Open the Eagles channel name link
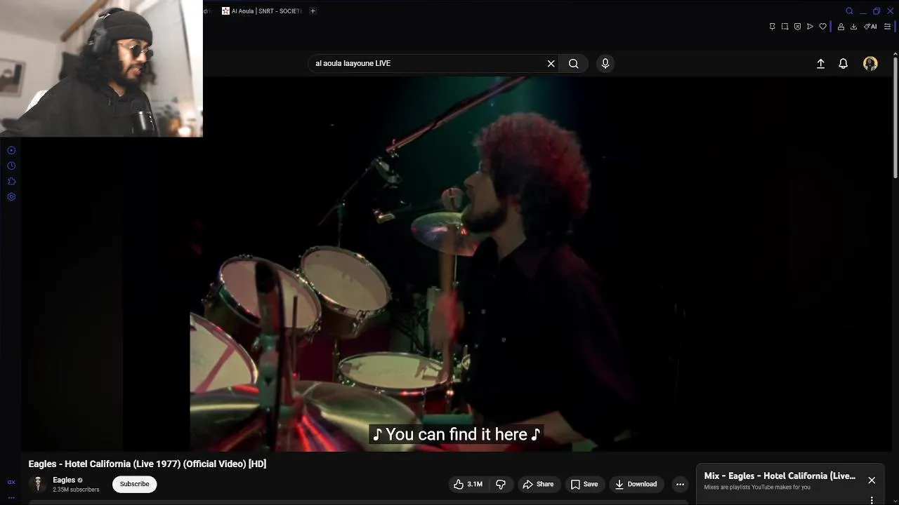Image resolution: width=899 pixels, height=505 pixels. [x=64, y=480]
